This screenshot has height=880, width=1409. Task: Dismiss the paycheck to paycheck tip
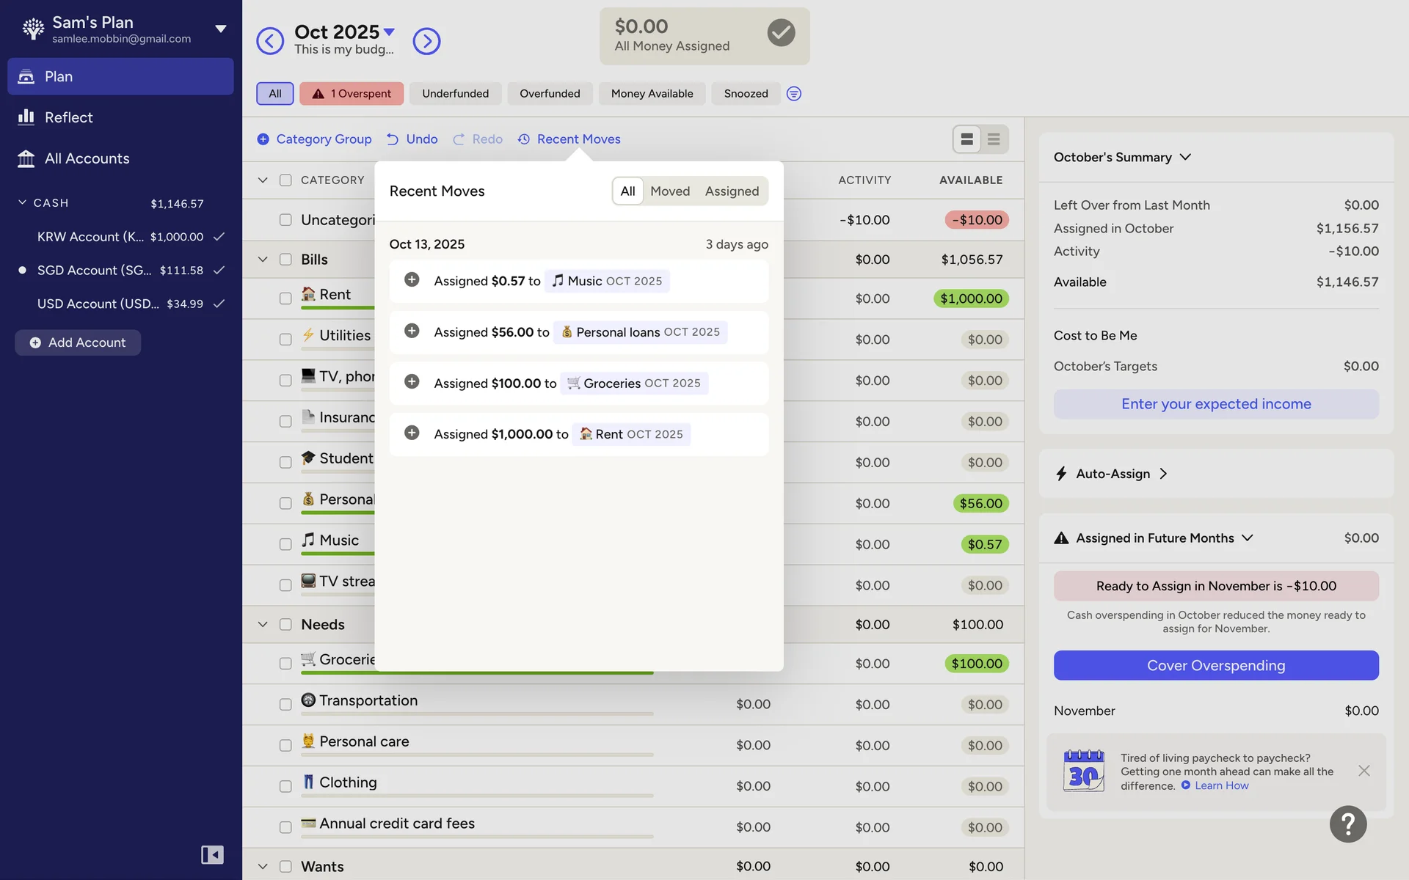(1364, 771)
